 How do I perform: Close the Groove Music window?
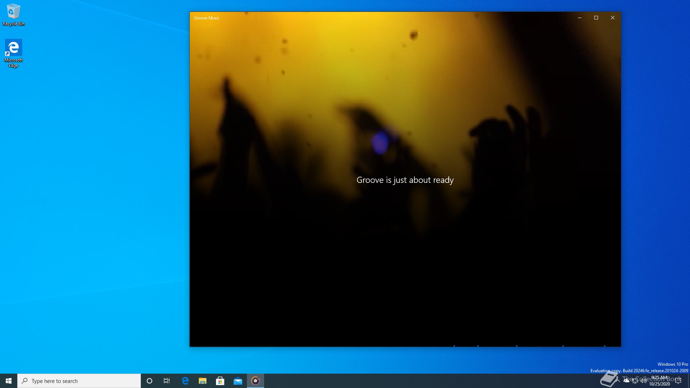pyautogui.click(x=613, y=18)
